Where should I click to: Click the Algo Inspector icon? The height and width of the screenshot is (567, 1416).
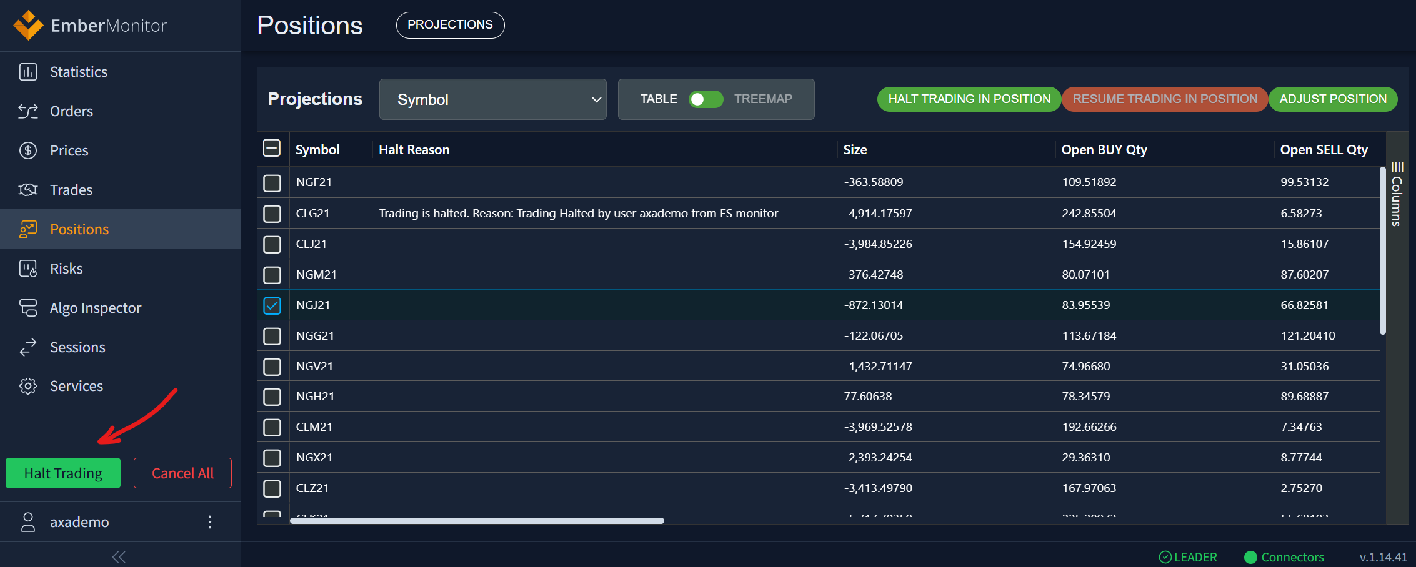pyautogui.click(x=28, y=308)
